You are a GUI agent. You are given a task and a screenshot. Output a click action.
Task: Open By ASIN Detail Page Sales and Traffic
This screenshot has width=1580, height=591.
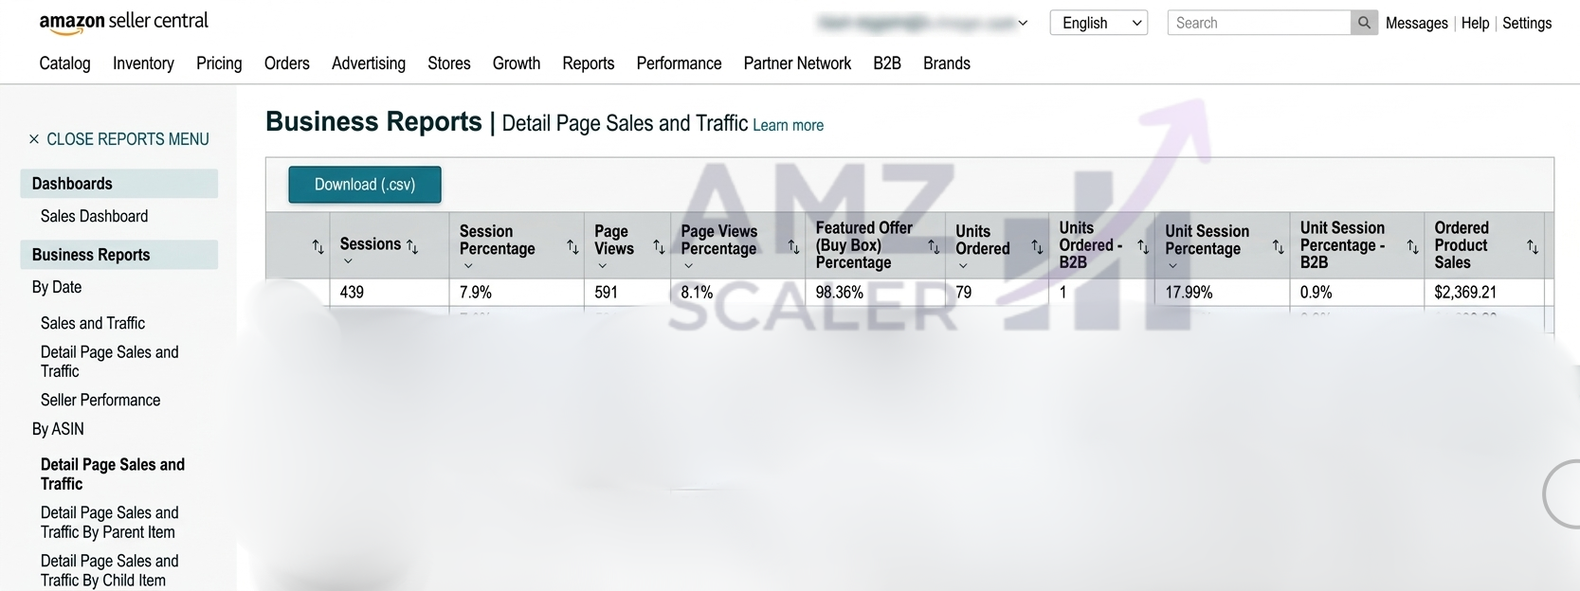(x=112, y=474)
